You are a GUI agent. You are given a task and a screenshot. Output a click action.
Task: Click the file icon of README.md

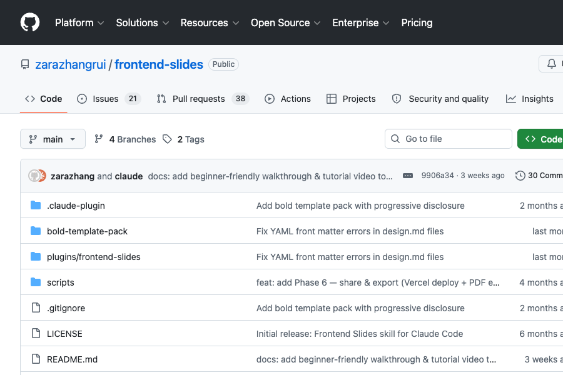tap(36, 359)
